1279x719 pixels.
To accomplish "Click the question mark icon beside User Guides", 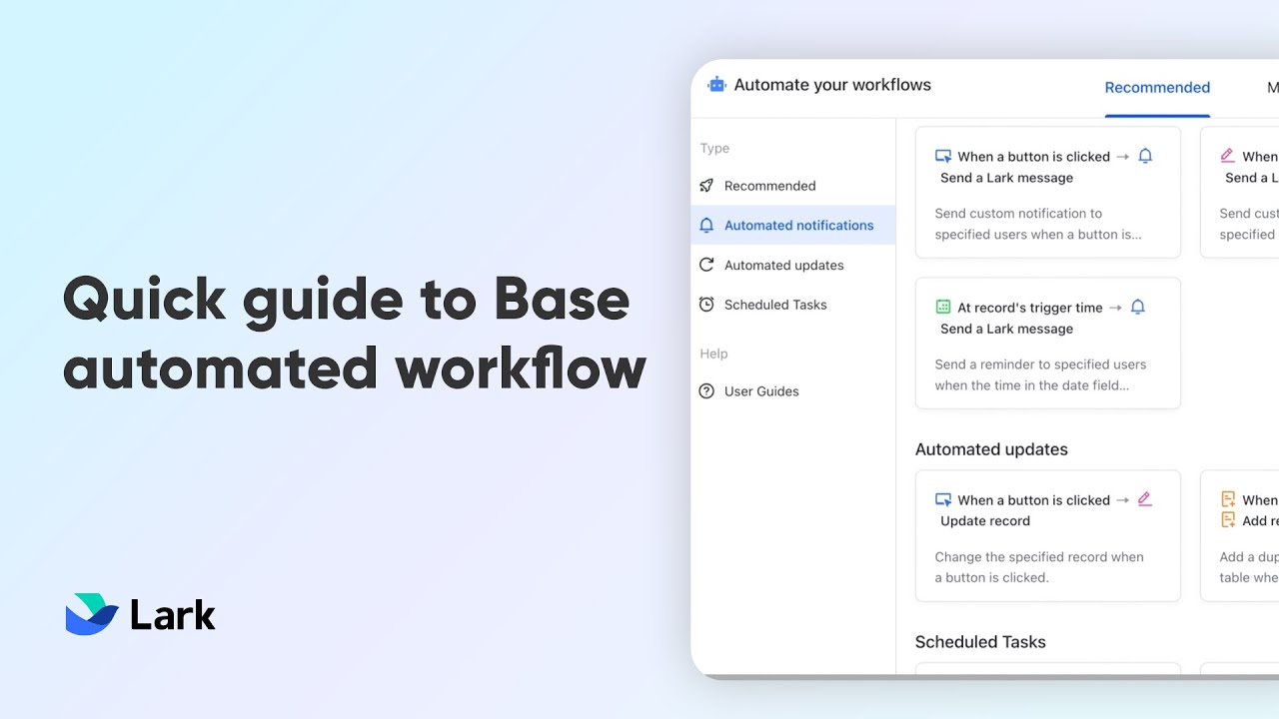I will click(x=706, y=391).
